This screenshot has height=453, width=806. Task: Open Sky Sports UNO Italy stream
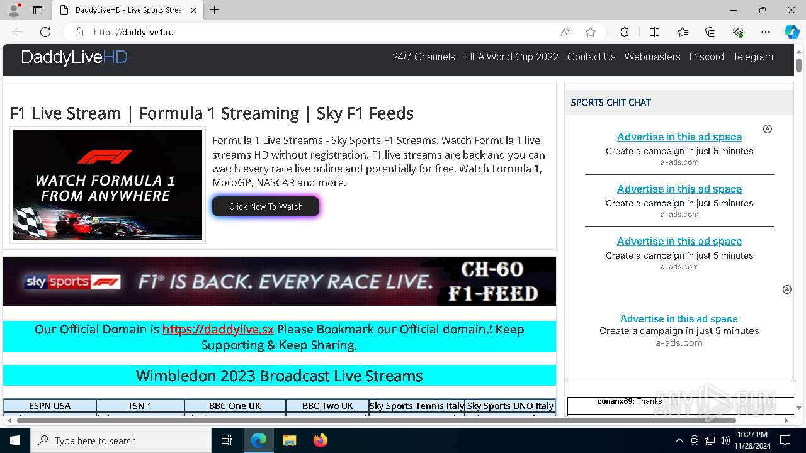pyautogui.click(x=510, y=406)
